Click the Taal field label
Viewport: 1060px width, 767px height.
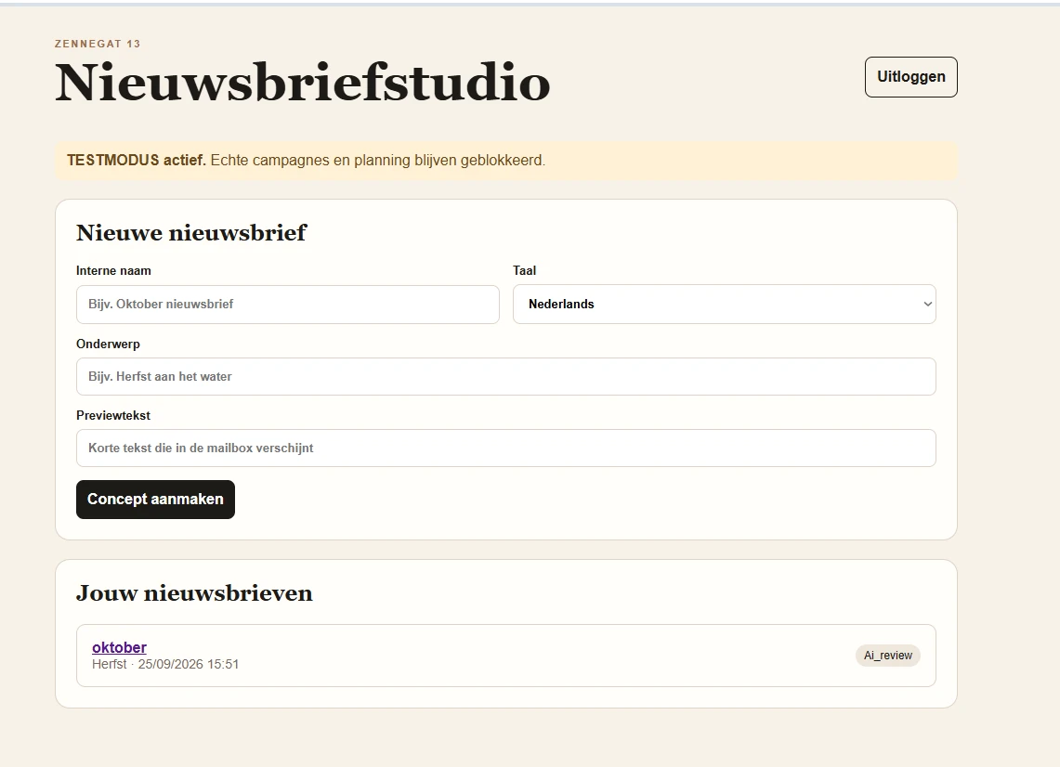(525, 270)
